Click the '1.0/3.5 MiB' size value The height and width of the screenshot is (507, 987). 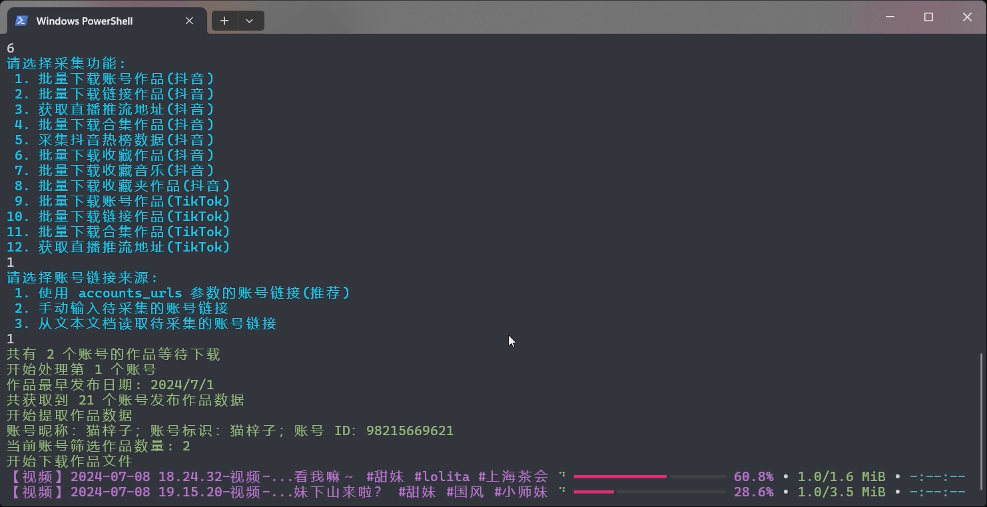tap(841, 492)
